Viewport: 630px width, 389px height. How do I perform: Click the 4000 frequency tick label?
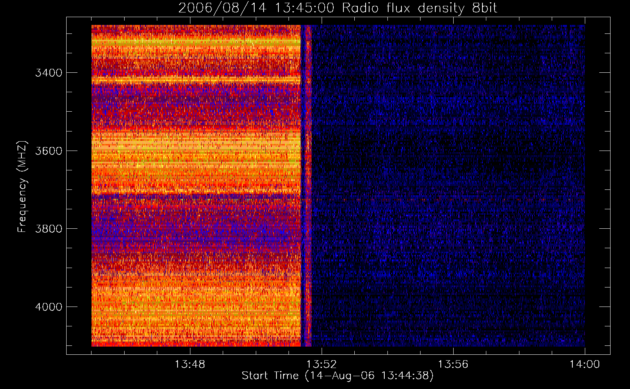coord(49,307)
